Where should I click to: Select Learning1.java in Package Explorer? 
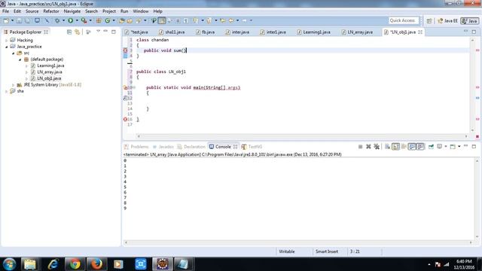50,65
